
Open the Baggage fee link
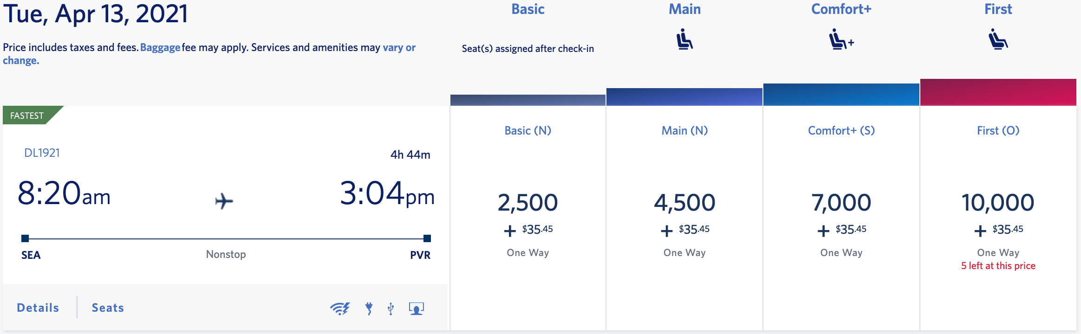[x=160, y=47]
